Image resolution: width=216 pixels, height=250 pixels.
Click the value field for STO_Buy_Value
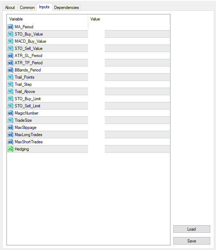(x=129, y=34)
